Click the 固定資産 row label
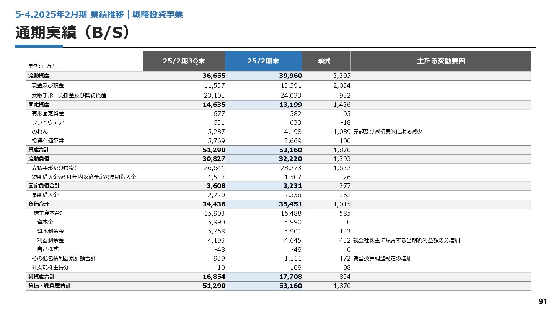Image resolution: width=551 pixels, height=309 pixels. coord(39,105)
